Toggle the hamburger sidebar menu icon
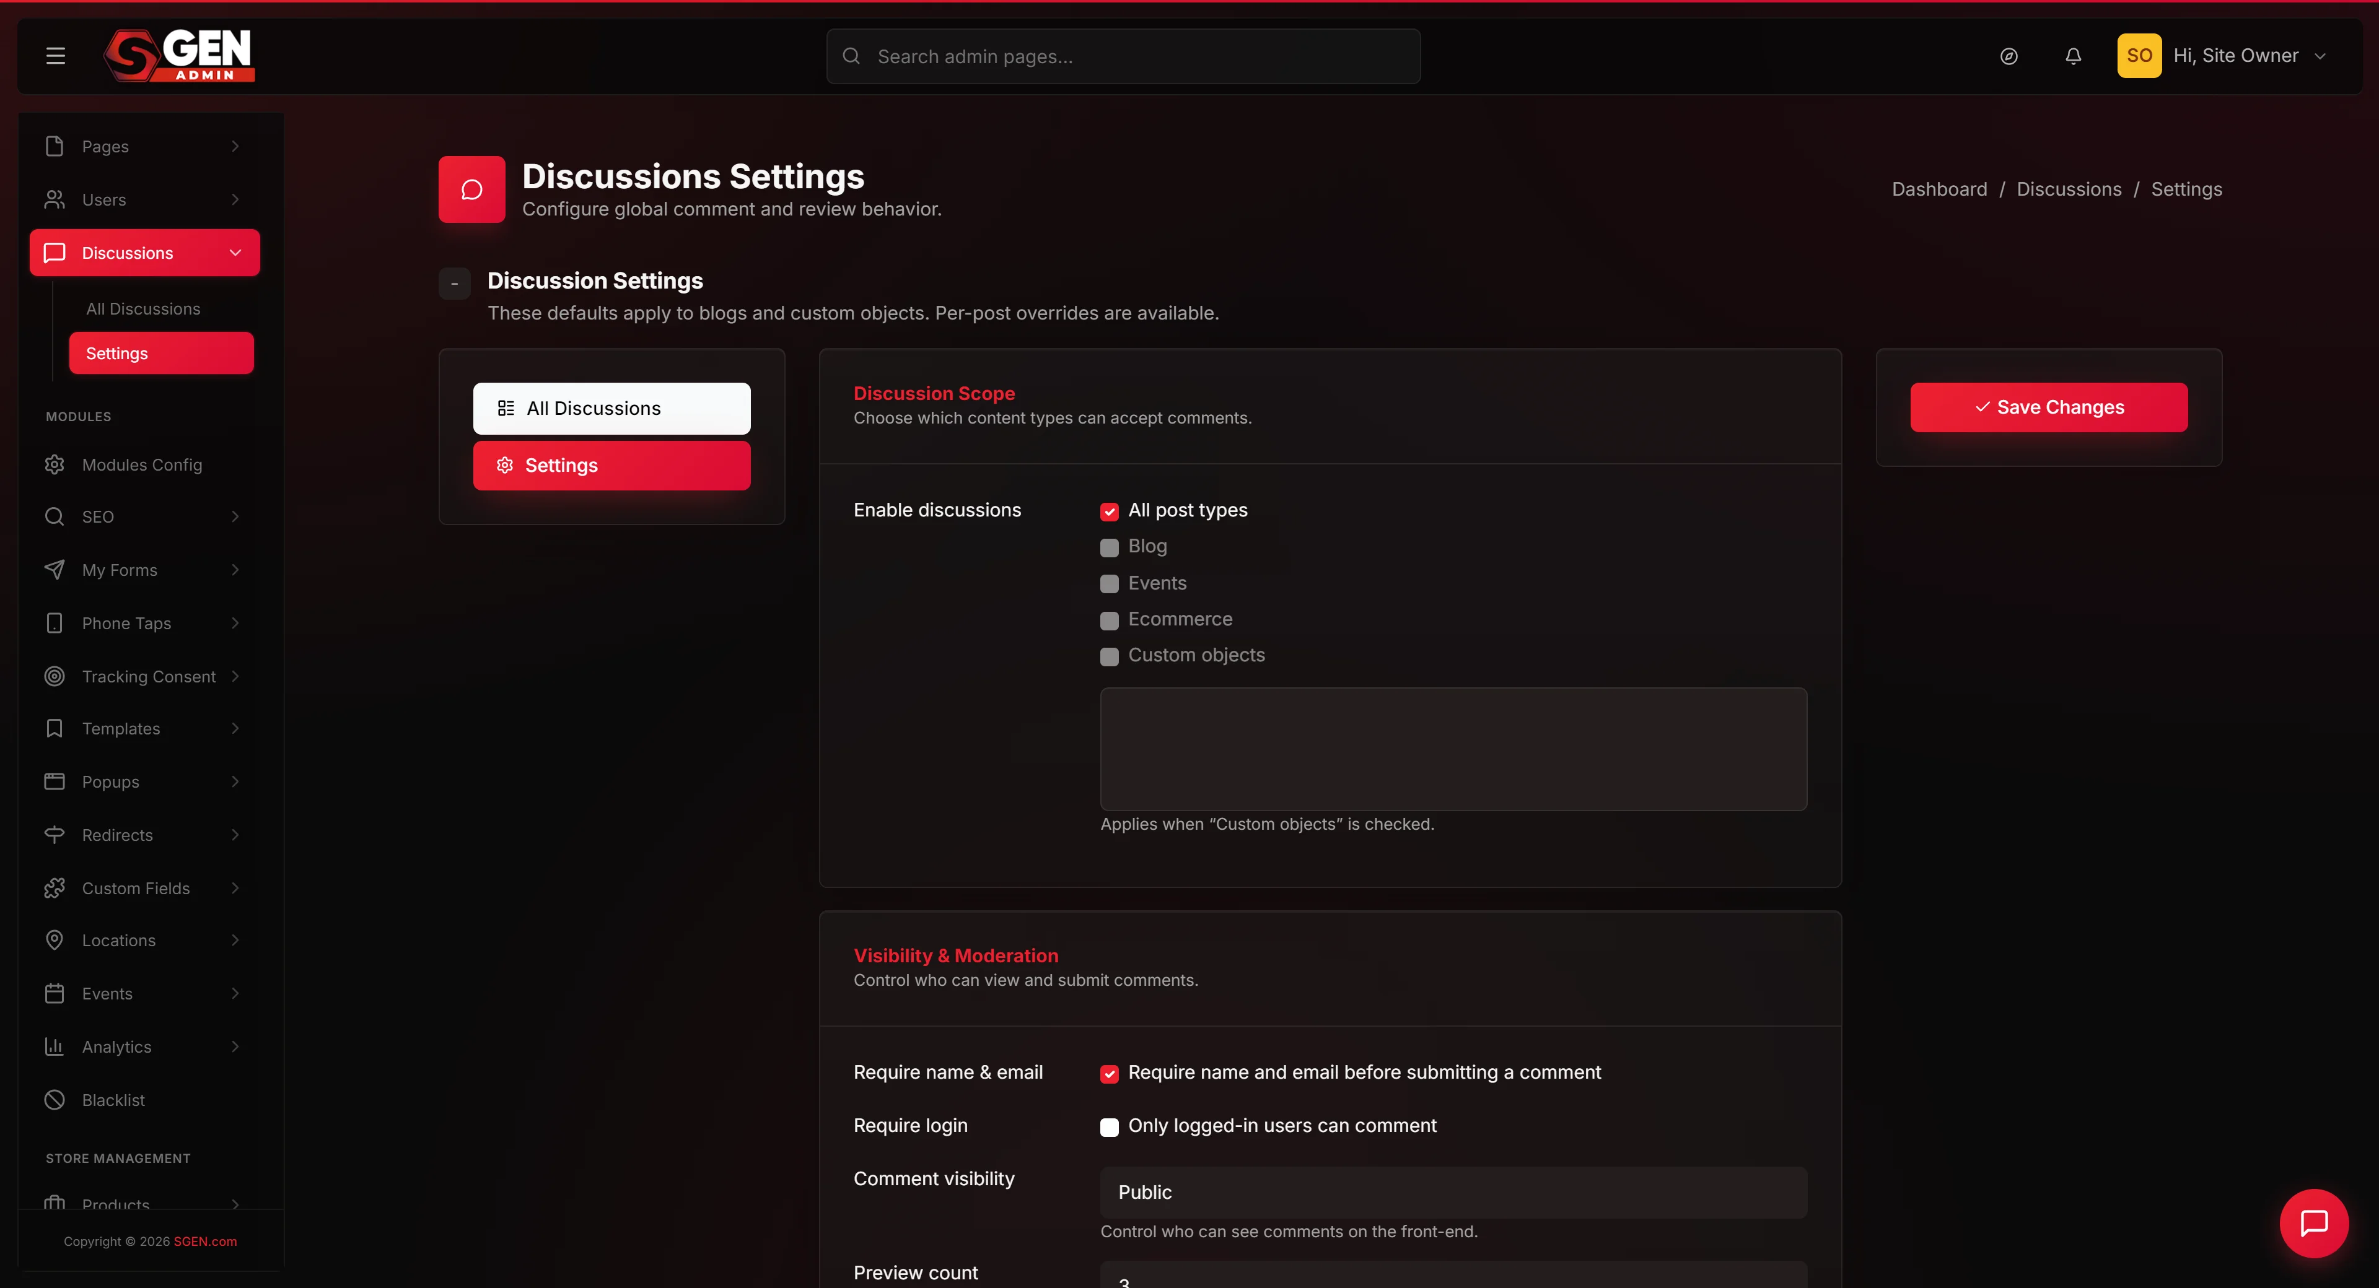Viewport: 2379px width, 1288px height. point(55,55)
